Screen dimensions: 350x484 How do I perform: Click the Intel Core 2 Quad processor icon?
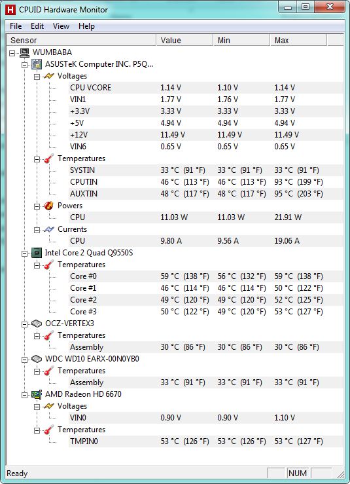37,253
